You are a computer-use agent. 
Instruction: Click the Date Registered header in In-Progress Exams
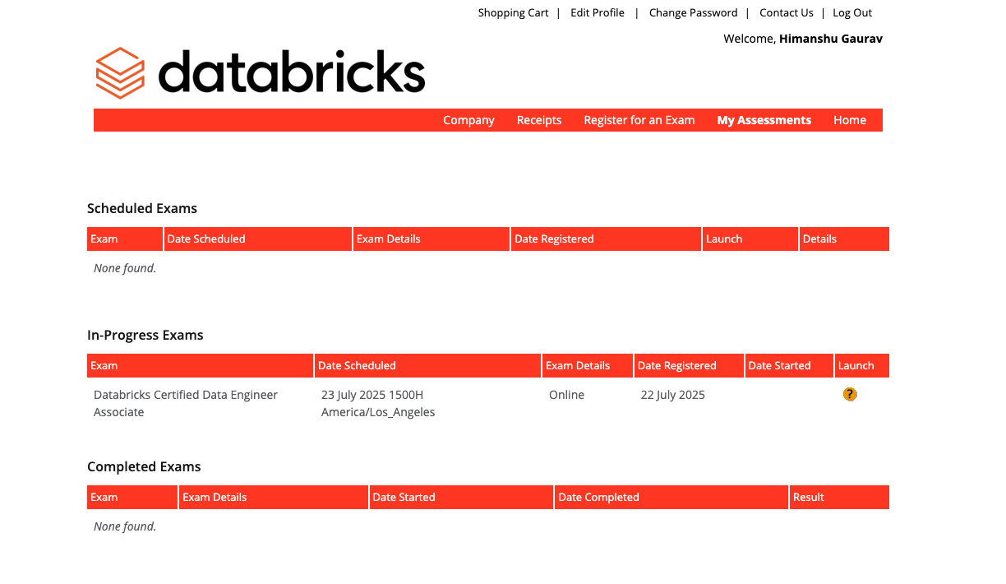677,366
